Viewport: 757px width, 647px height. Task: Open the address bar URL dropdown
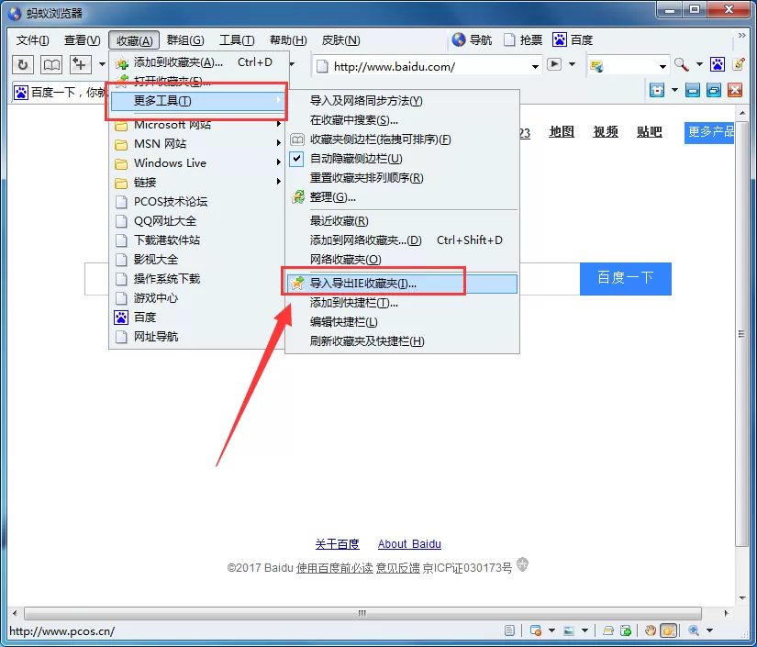(x=535, y=66)
